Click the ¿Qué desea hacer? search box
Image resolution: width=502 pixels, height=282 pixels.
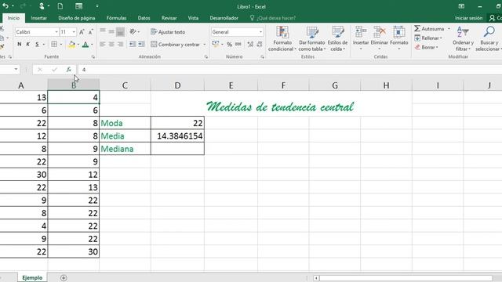[273, 18]
